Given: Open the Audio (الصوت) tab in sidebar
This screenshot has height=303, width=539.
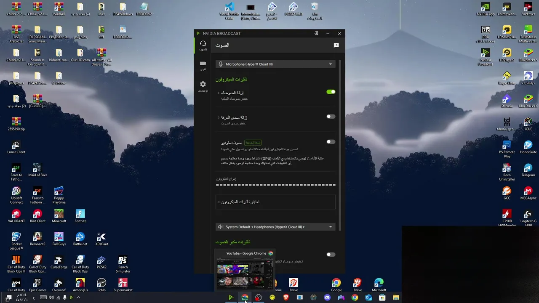Looking at the screenshot, I should point(203,45).
